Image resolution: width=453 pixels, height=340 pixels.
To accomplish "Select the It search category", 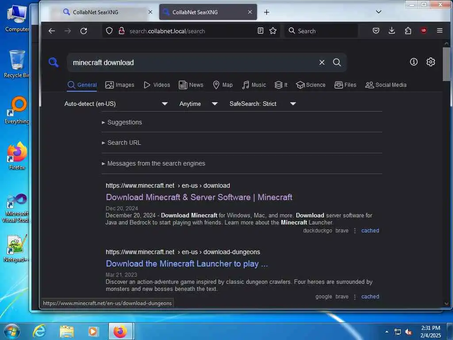I will click(281, 85).
